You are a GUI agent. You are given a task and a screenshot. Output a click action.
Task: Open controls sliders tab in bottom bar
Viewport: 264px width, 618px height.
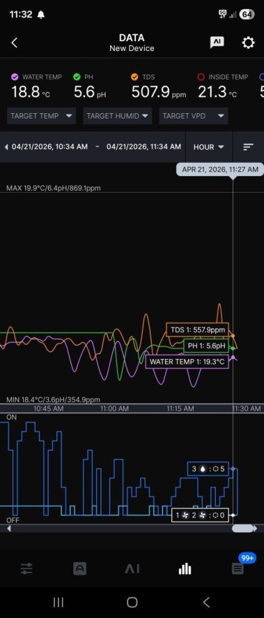point(26,568)
